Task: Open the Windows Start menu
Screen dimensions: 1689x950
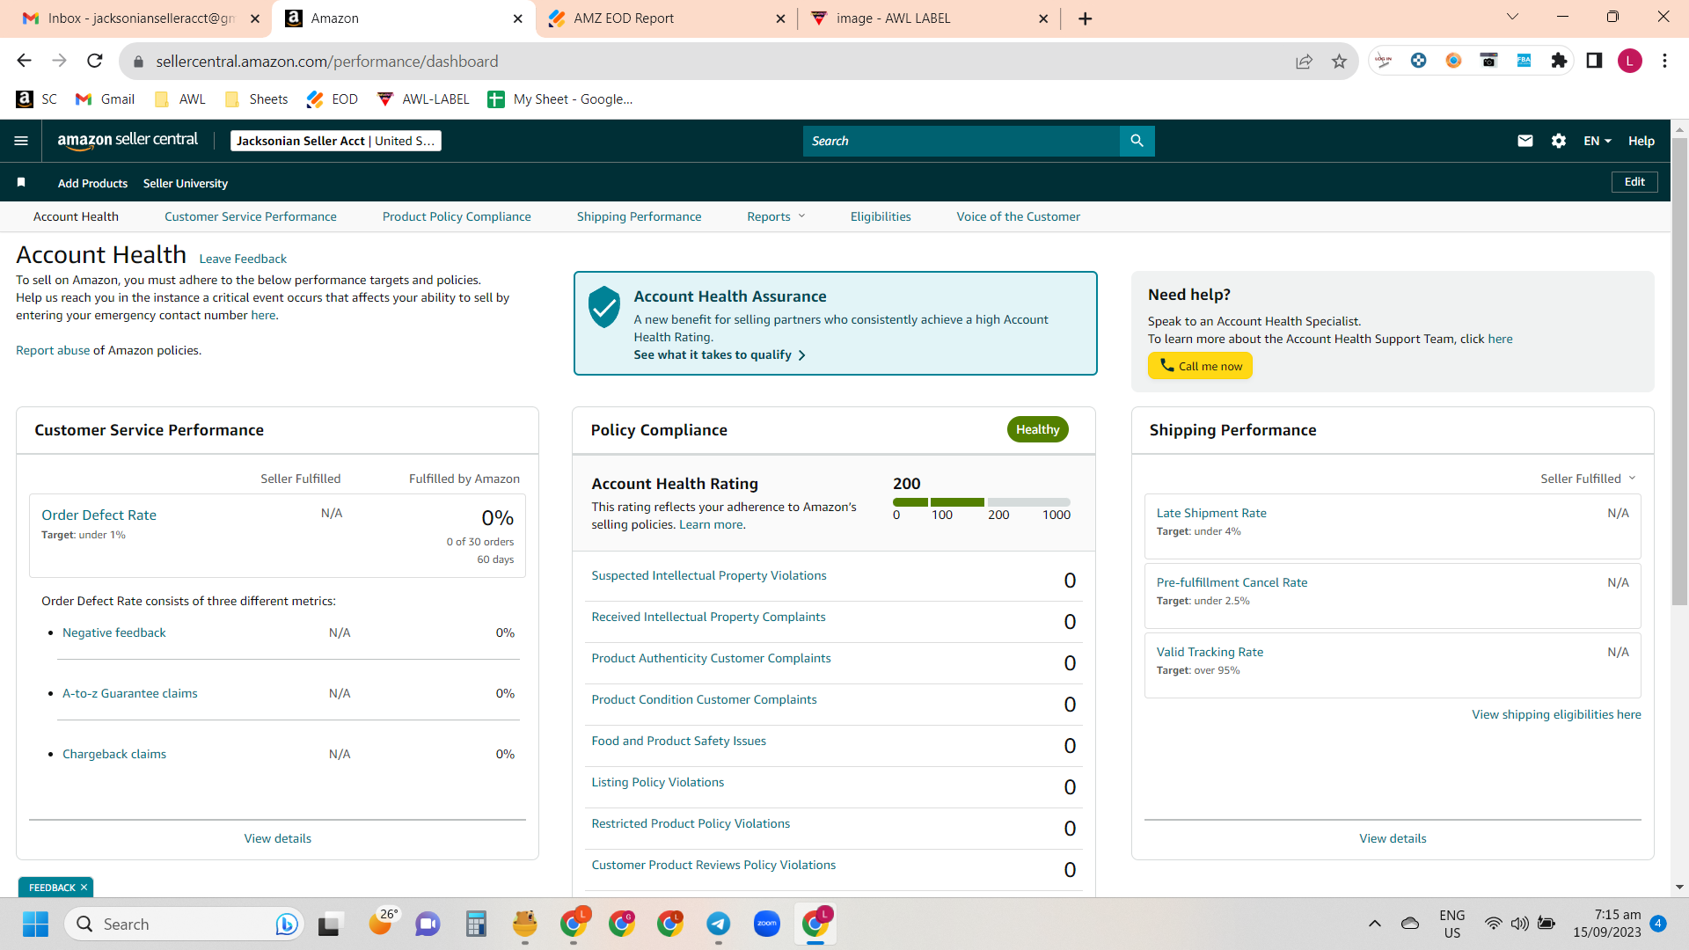Action: (x=35, y=924)
